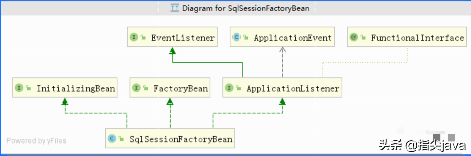The width and height of the screenshot is (471, 156).
Task: Select the FactoryBean interface node
Action: click(x=170, y=88)
